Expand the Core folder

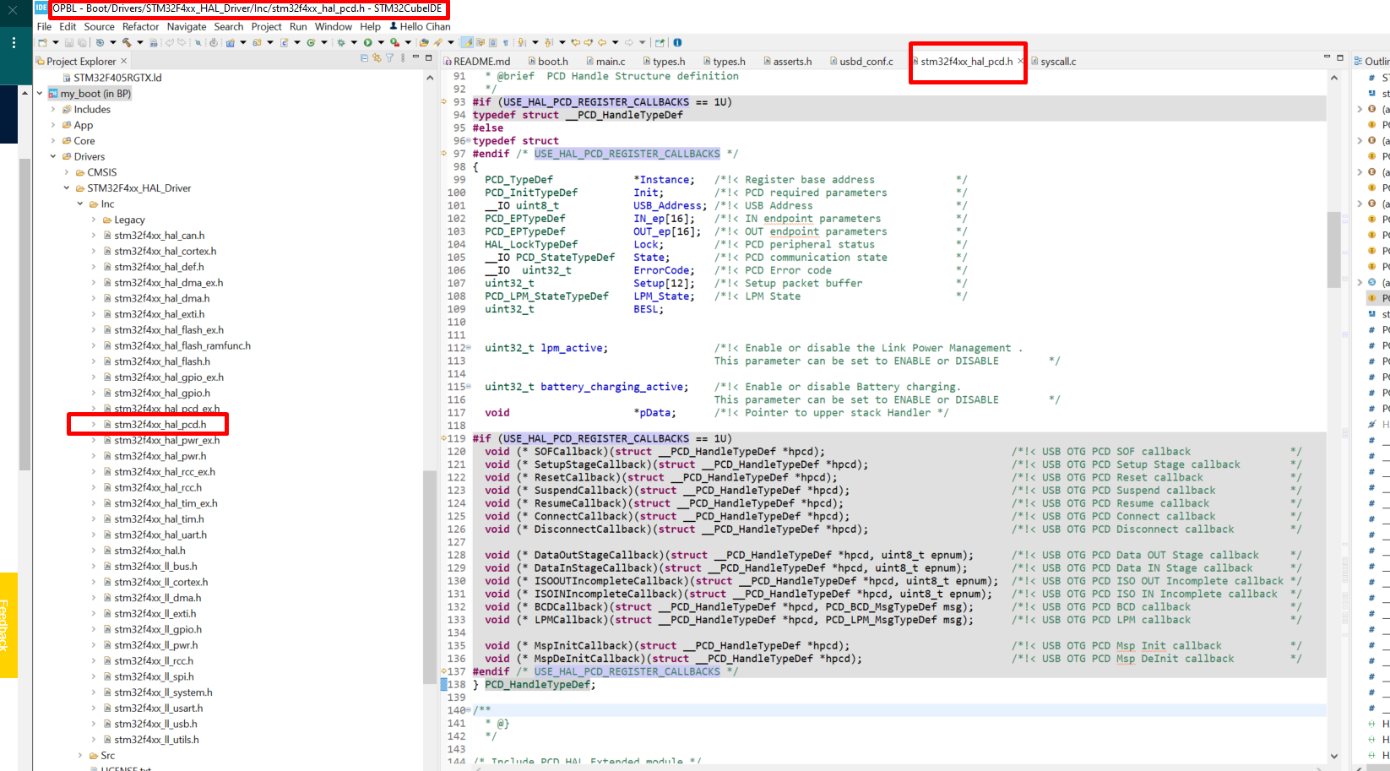[x=52, y=141]
